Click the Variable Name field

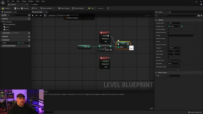click(x=174, y=23)
